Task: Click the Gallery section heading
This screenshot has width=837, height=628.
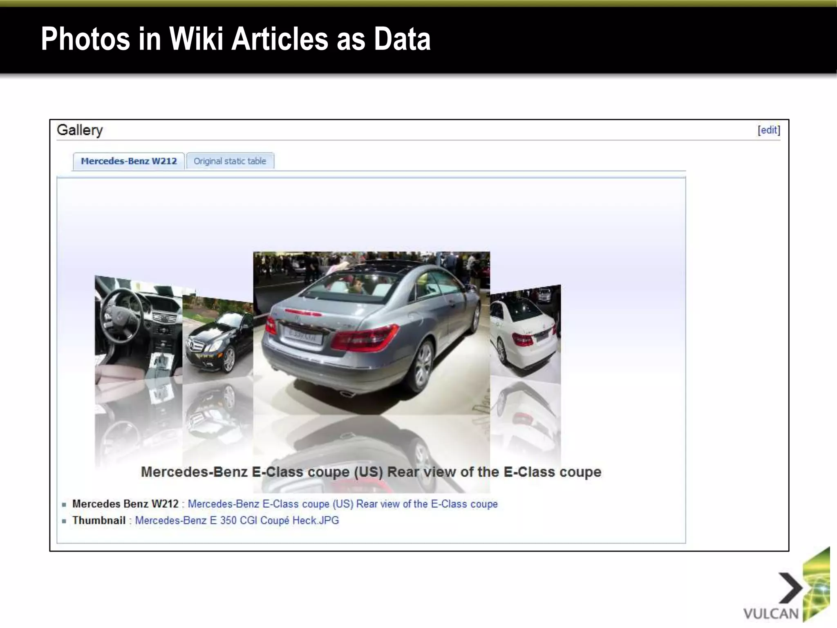Action: 80,130
